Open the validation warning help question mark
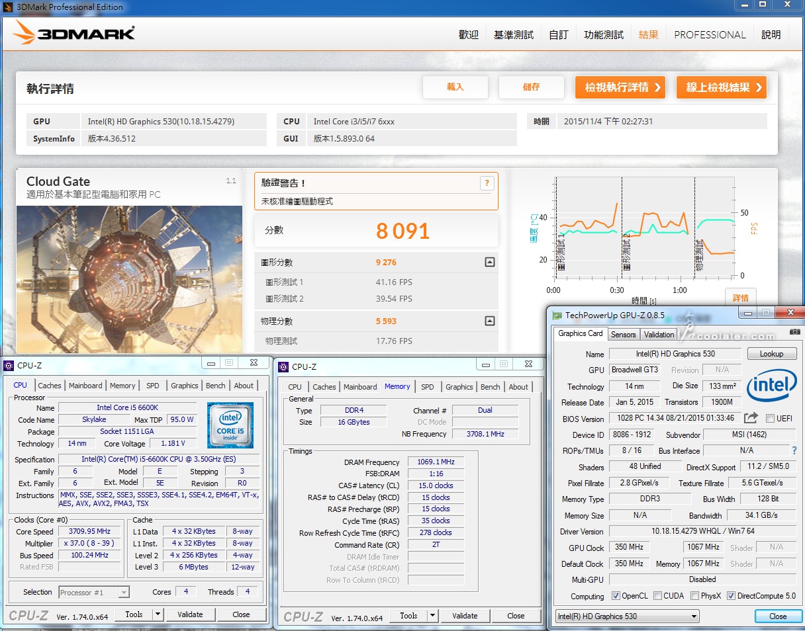The width and height of the screenshot is (805, 631). pyautogui.click(x=487, y=184)
